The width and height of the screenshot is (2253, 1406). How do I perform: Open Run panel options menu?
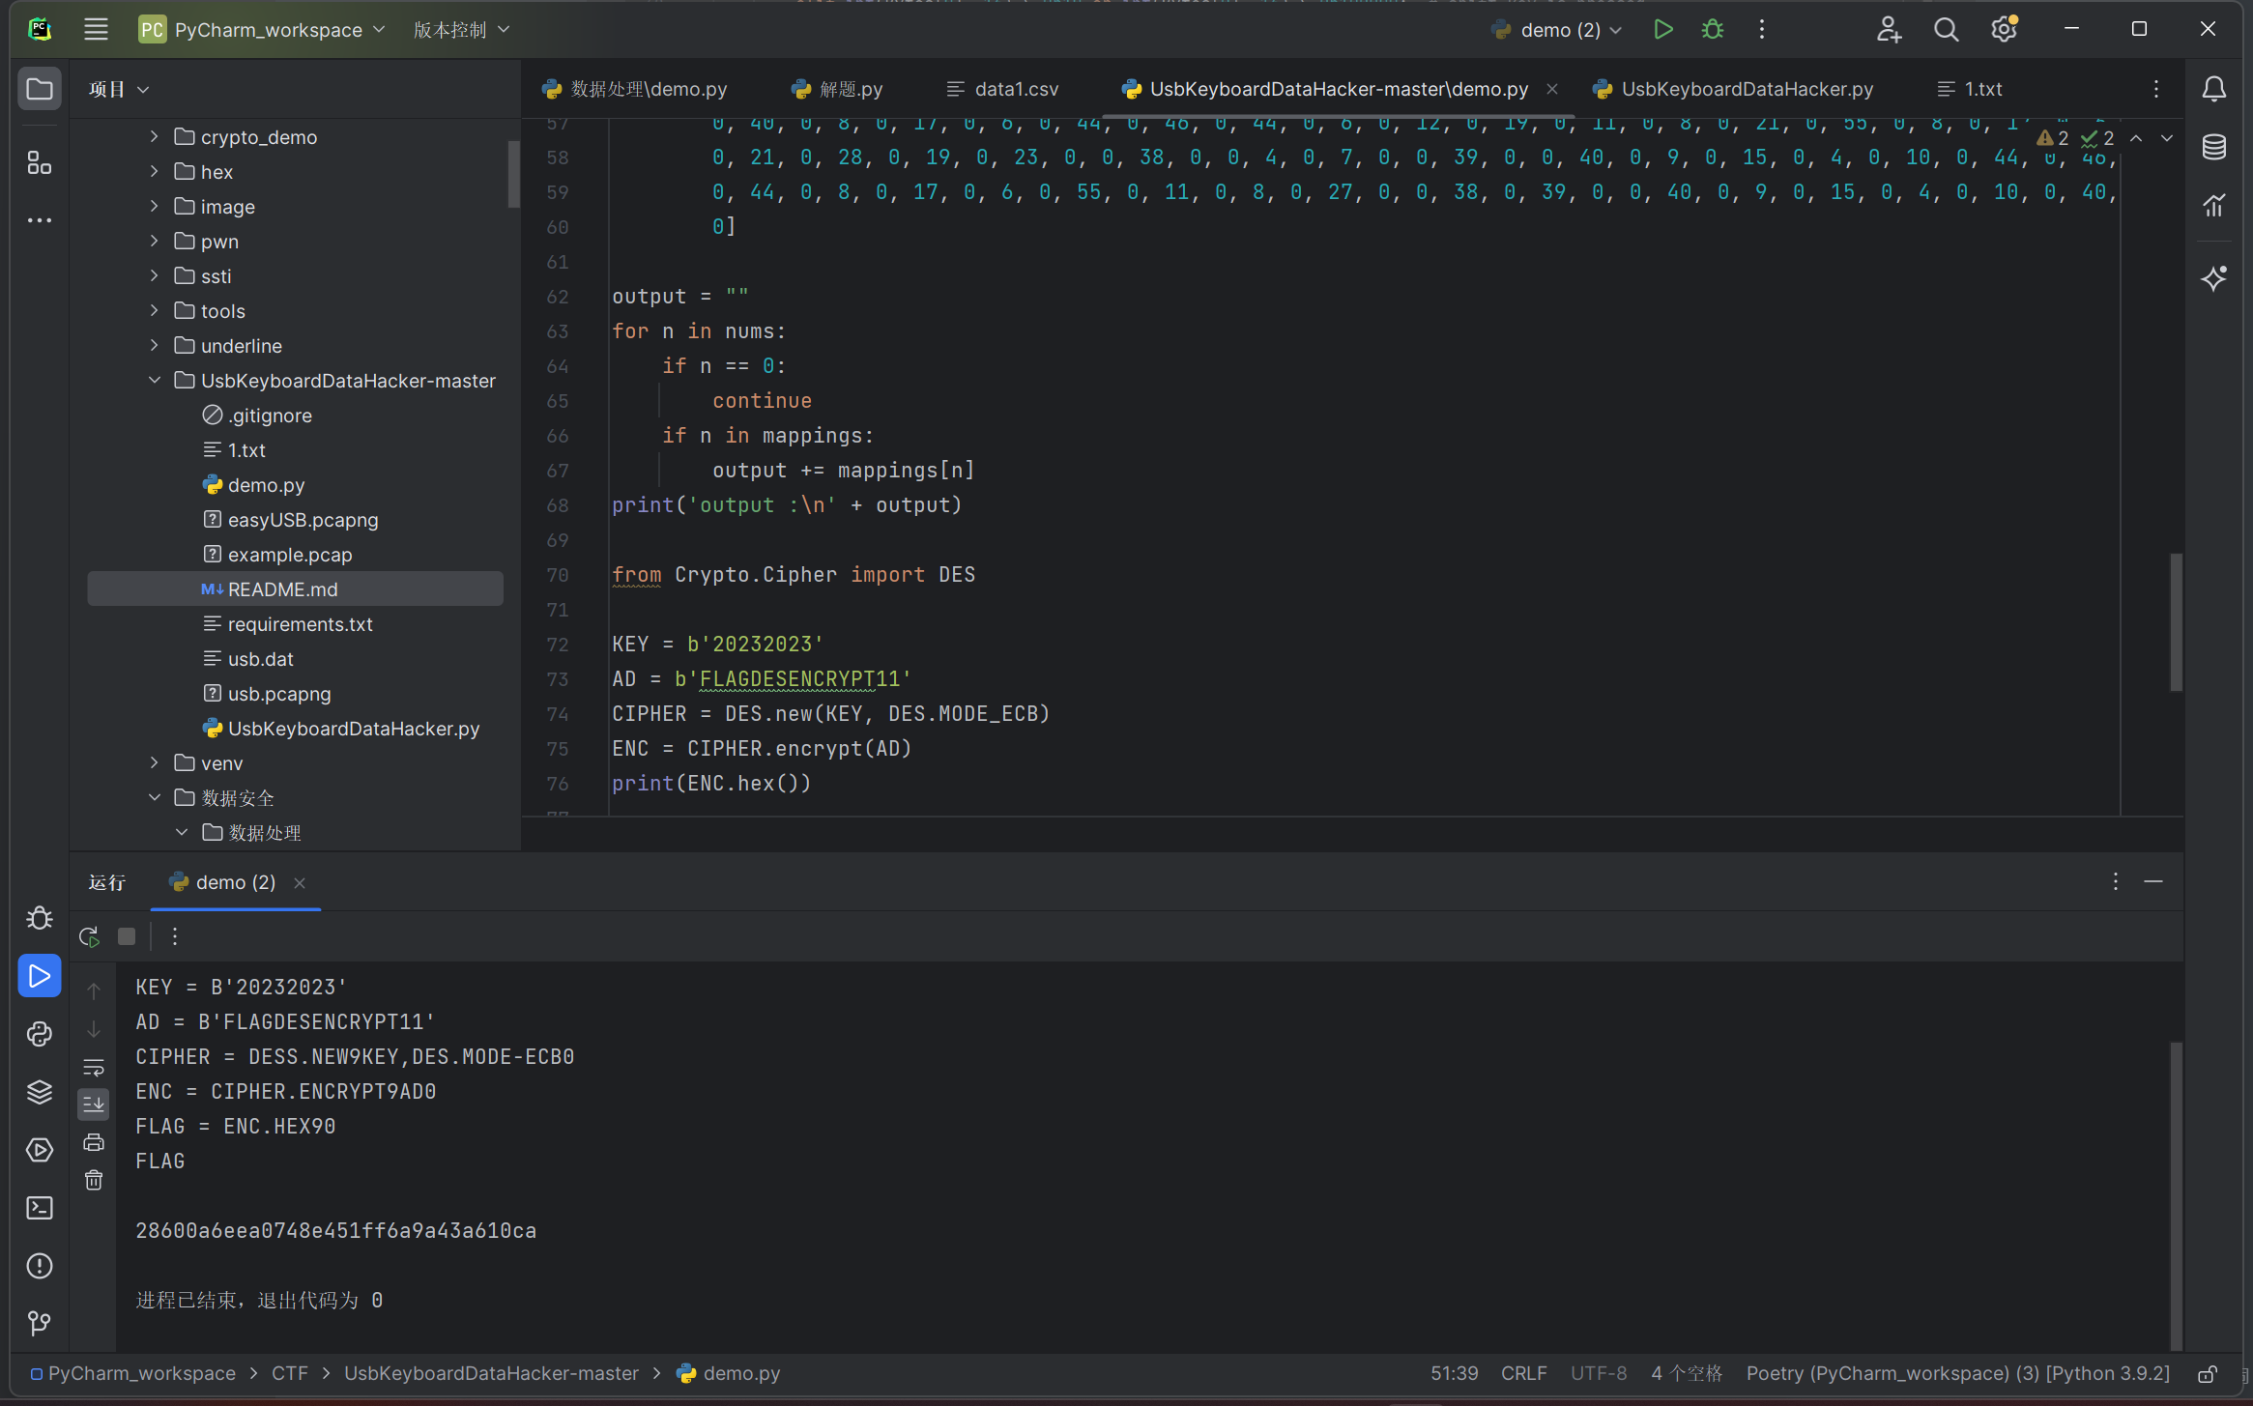(2116, 882)
